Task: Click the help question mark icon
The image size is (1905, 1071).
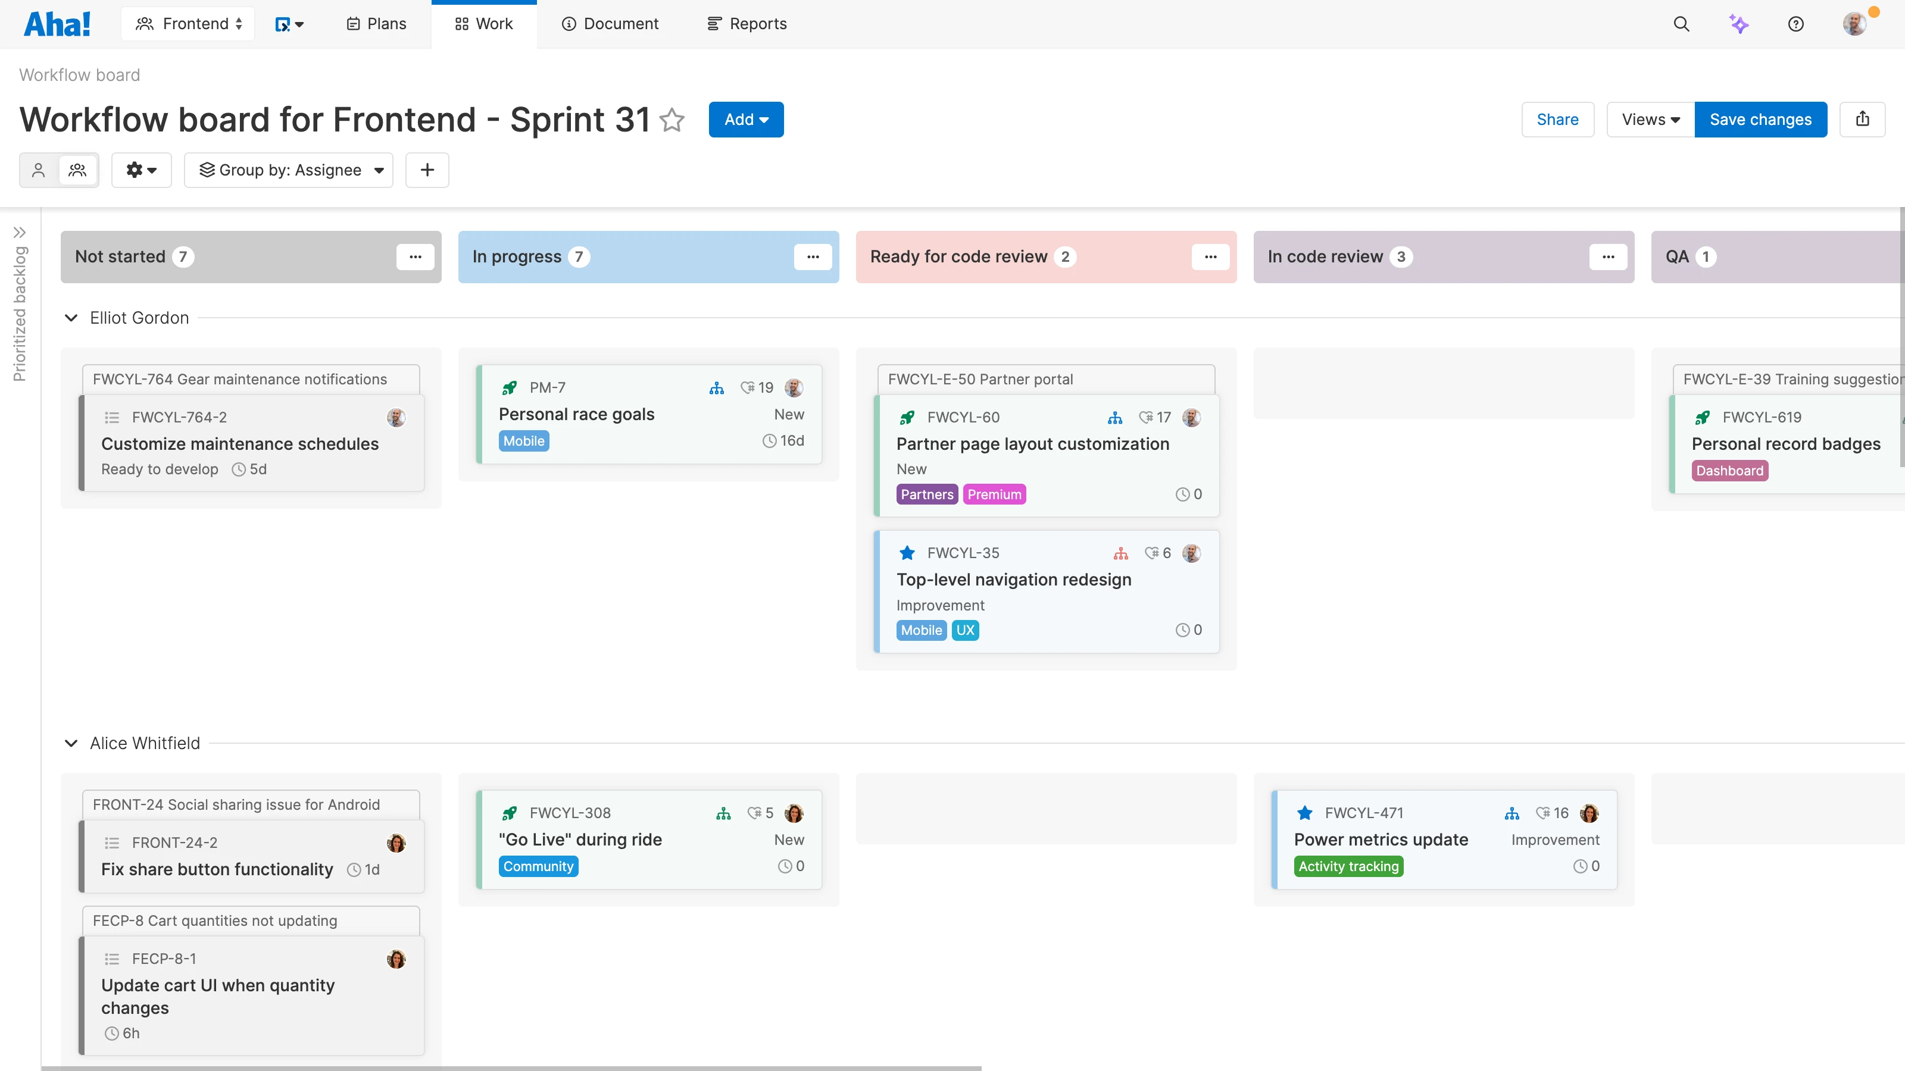Action: click(x=1797, y=24)
